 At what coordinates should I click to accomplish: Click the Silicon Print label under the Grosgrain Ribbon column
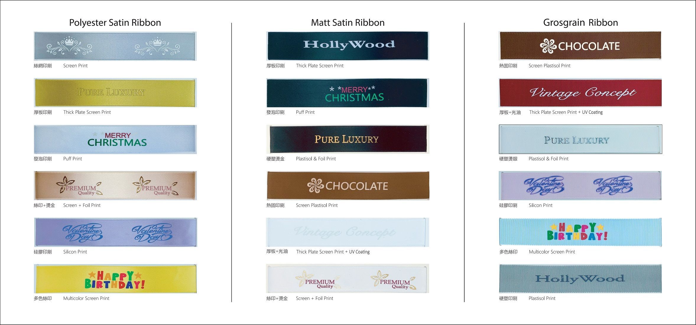pos(540,205)
